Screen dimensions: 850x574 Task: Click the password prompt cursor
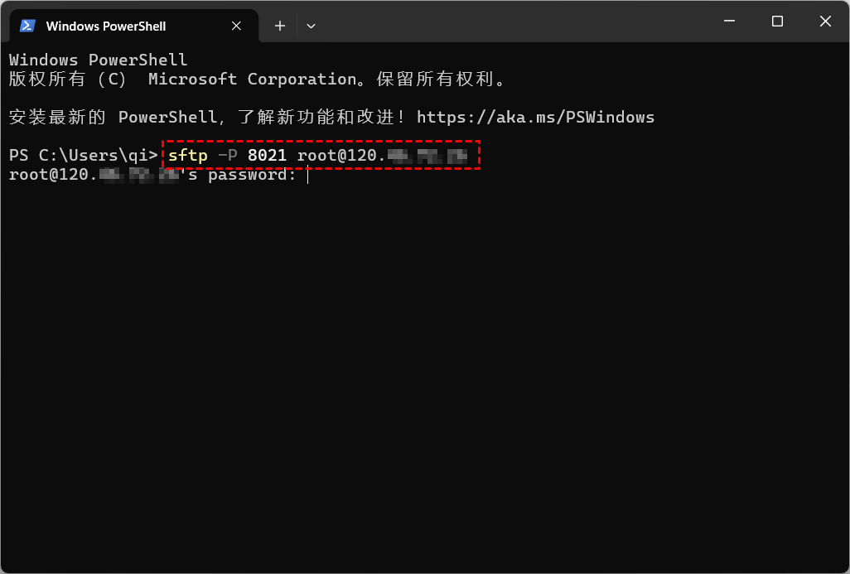(x=308, y=174)
